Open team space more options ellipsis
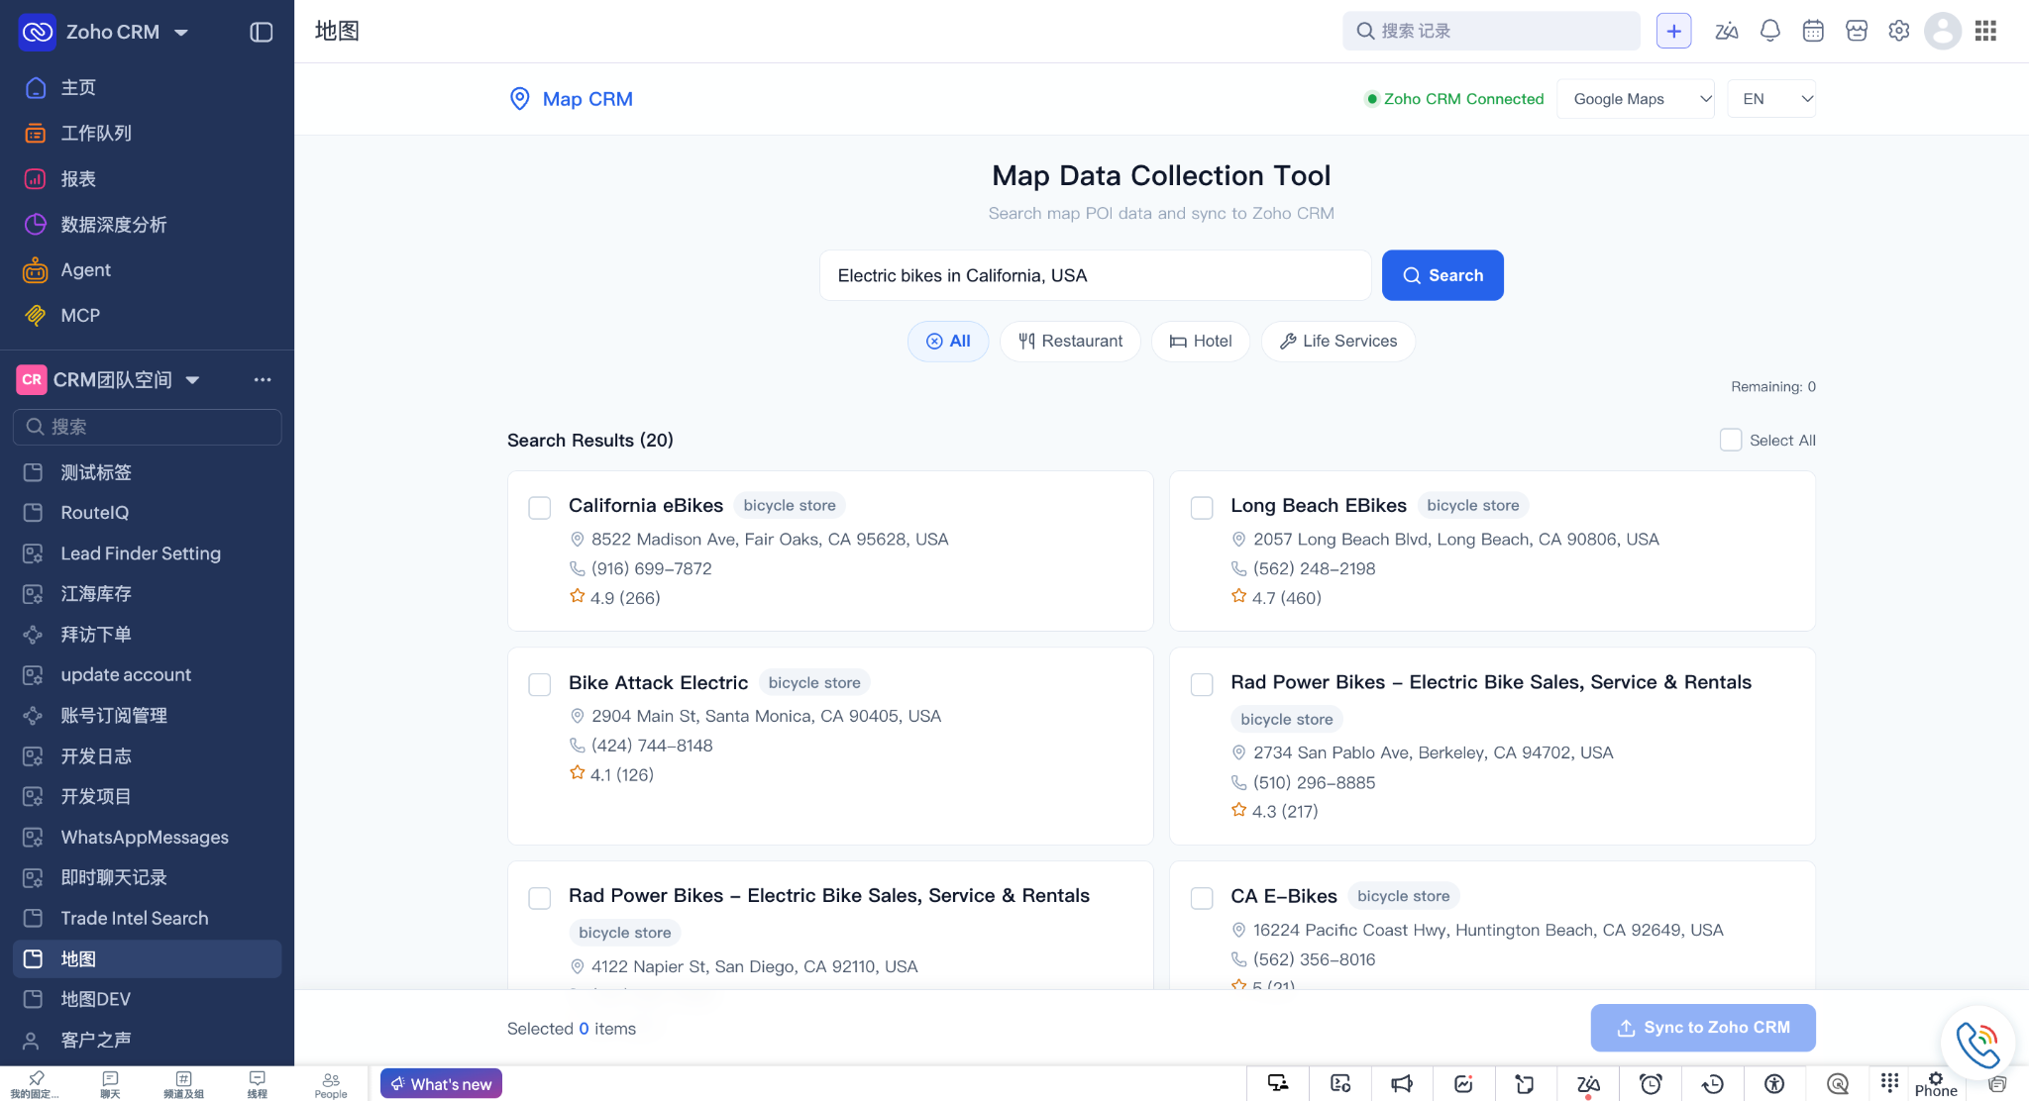 point(263,379)
